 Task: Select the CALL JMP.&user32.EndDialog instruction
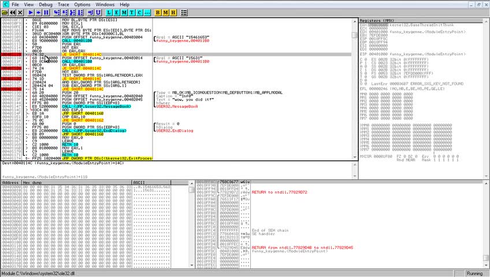(94, 130)
